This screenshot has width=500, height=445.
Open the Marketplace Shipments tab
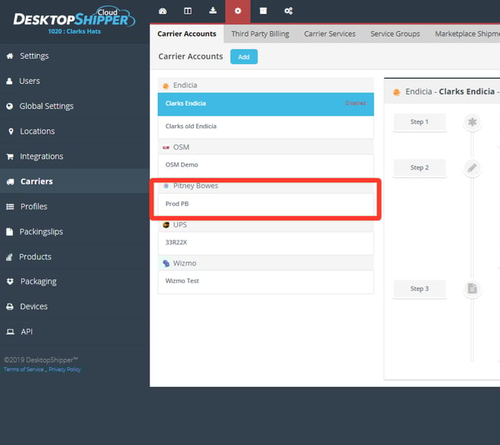coord(467,34)
